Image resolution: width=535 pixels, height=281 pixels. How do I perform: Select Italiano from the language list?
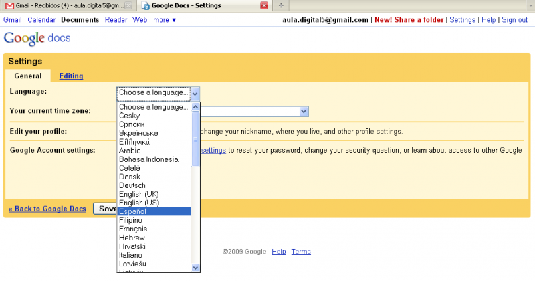click(x=154, y=255)
